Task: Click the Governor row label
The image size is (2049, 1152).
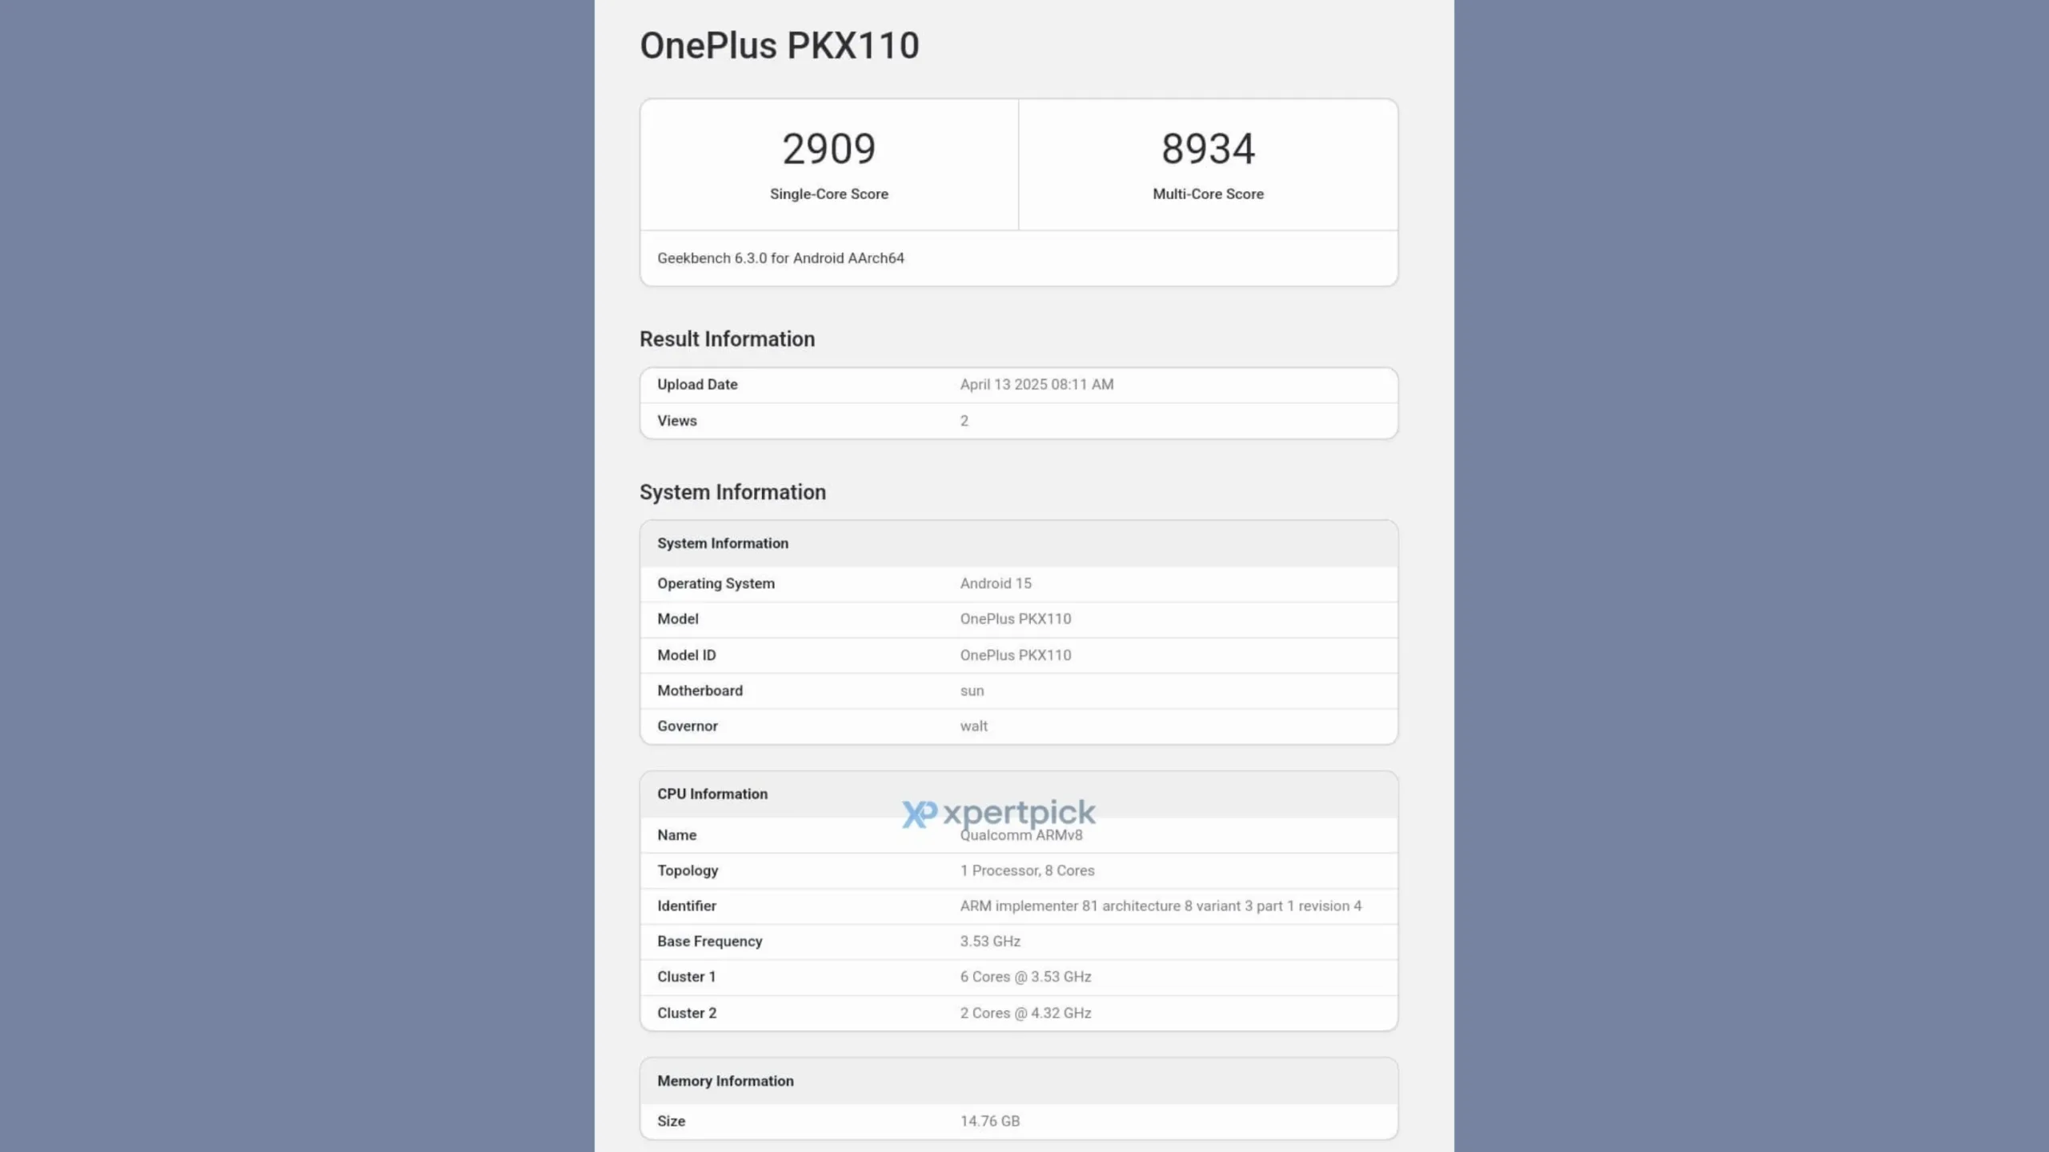Action: pos(688,726)
